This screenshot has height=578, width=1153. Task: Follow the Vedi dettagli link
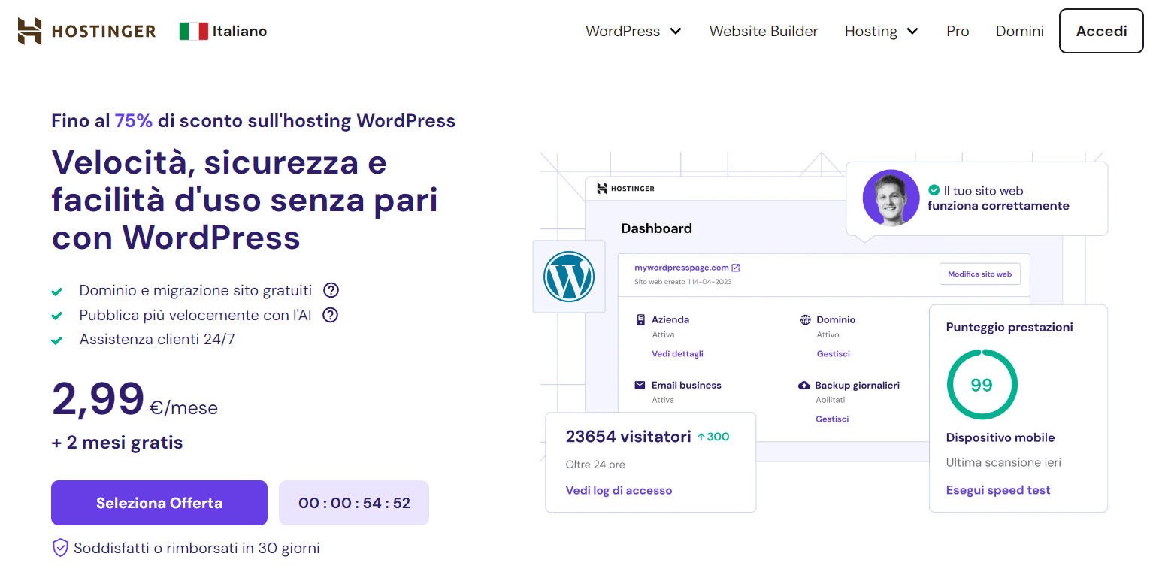coord(677,353)
